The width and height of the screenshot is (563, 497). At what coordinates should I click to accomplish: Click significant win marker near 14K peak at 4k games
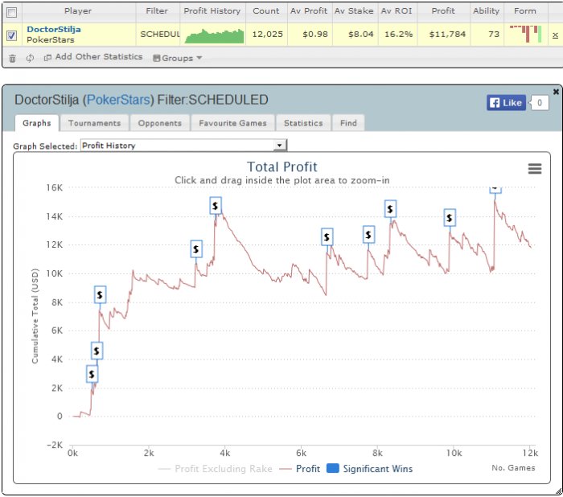[216, 206]
